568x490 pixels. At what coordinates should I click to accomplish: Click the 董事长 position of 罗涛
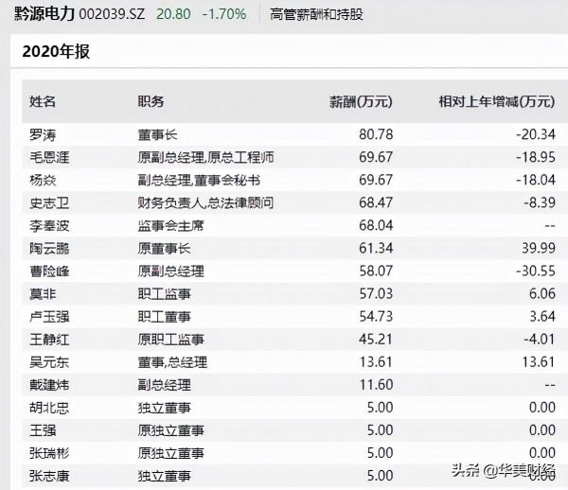[x=157, y=135]
